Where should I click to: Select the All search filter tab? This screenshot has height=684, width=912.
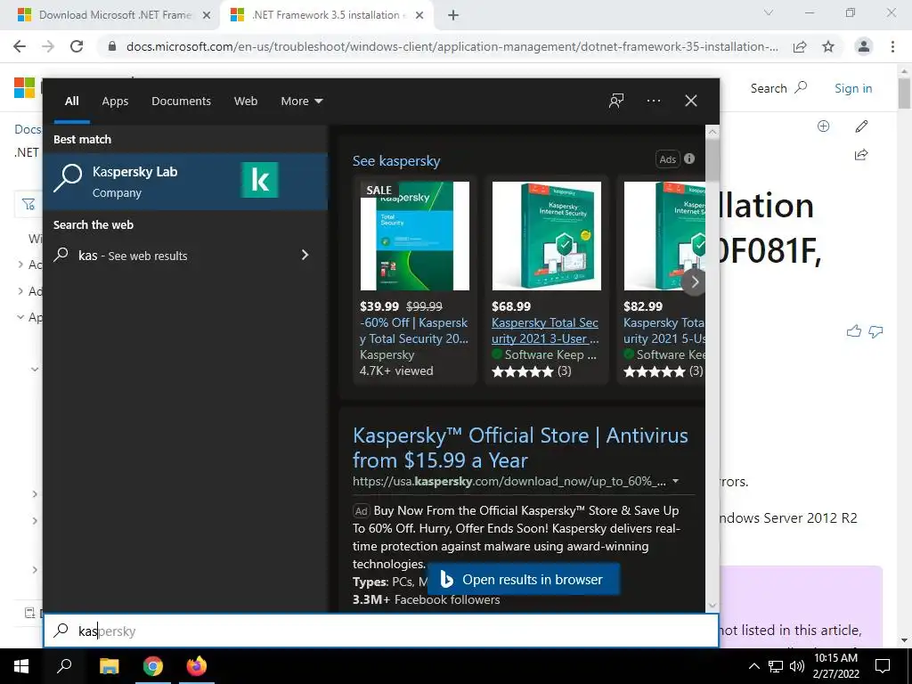click(x=71, y=101)
